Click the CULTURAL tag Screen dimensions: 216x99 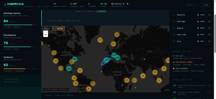tap(8, 27)
